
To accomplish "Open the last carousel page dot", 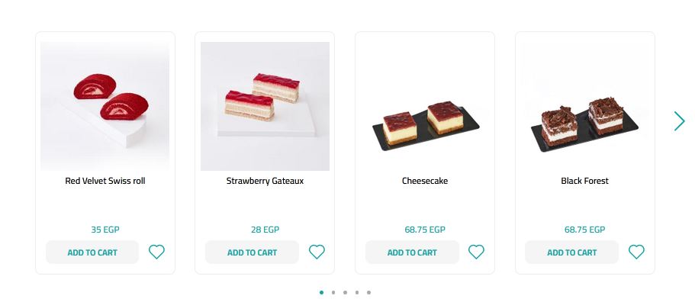I will coord(368,292).
